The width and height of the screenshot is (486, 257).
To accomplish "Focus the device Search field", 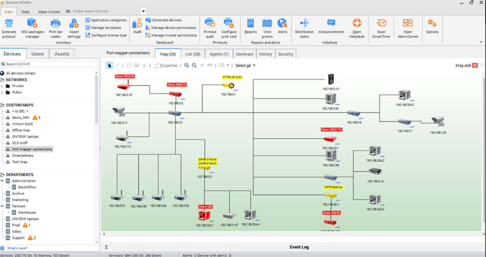I will click(x=49, y=64).
